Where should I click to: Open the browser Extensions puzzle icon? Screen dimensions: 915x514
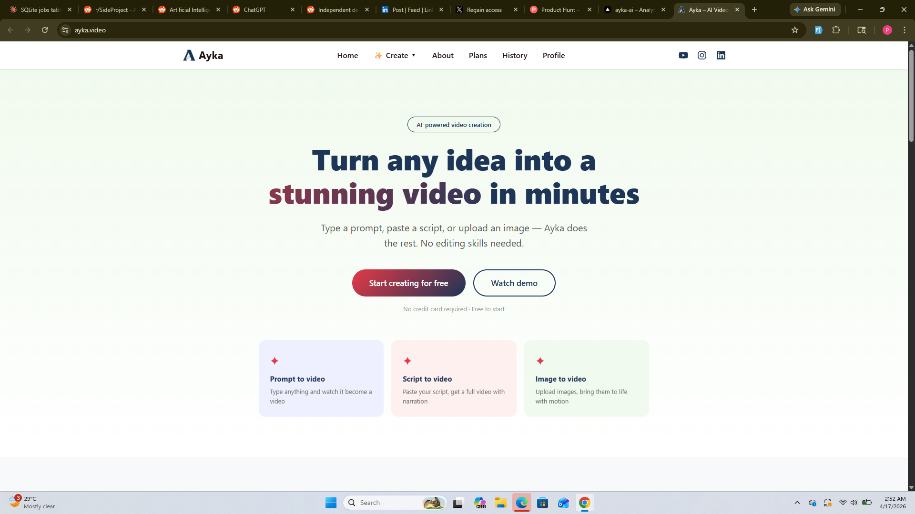836,30
